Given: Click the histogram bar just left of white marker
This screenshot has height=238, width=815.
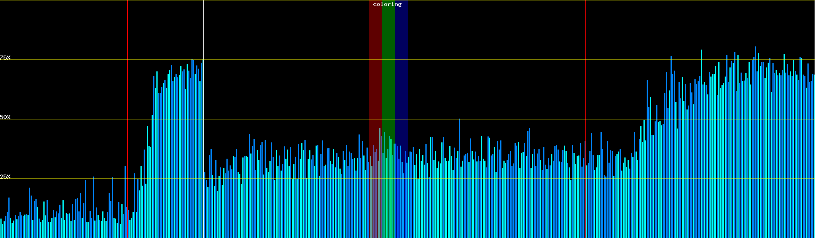Looking at the screenshot, I should tap(202, 151).
